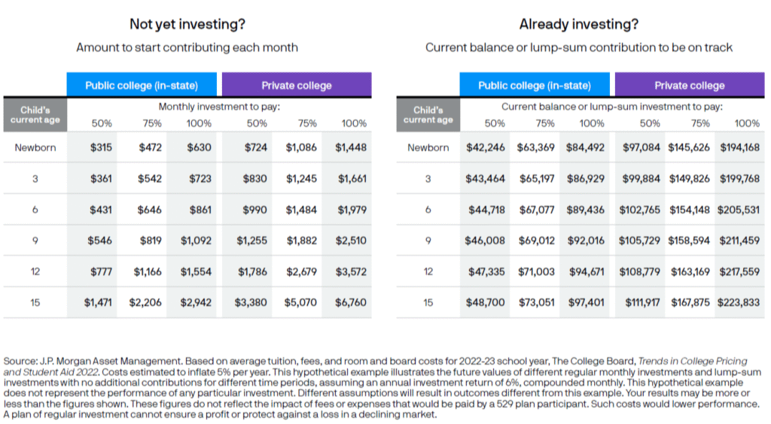Click "Child's current age" header in lump-sum table

[x=428, y=115]
